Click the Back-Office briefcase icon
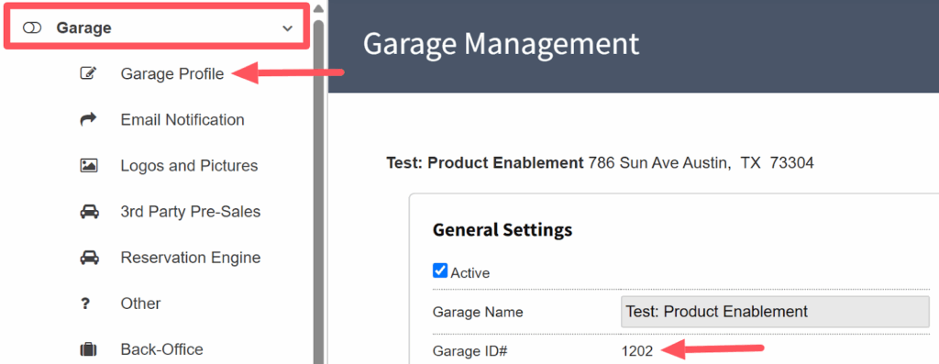Image resolution: width=939 pixels, height=364 pixels. coord(89,349)
